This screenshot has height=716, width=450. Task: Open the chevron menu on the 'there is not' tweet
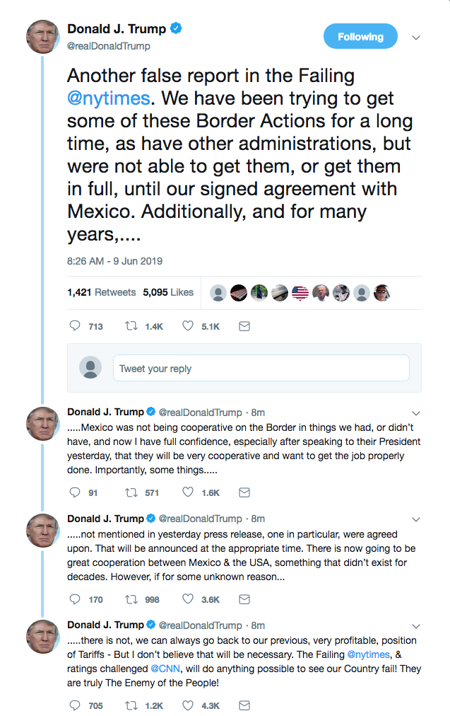416,625
